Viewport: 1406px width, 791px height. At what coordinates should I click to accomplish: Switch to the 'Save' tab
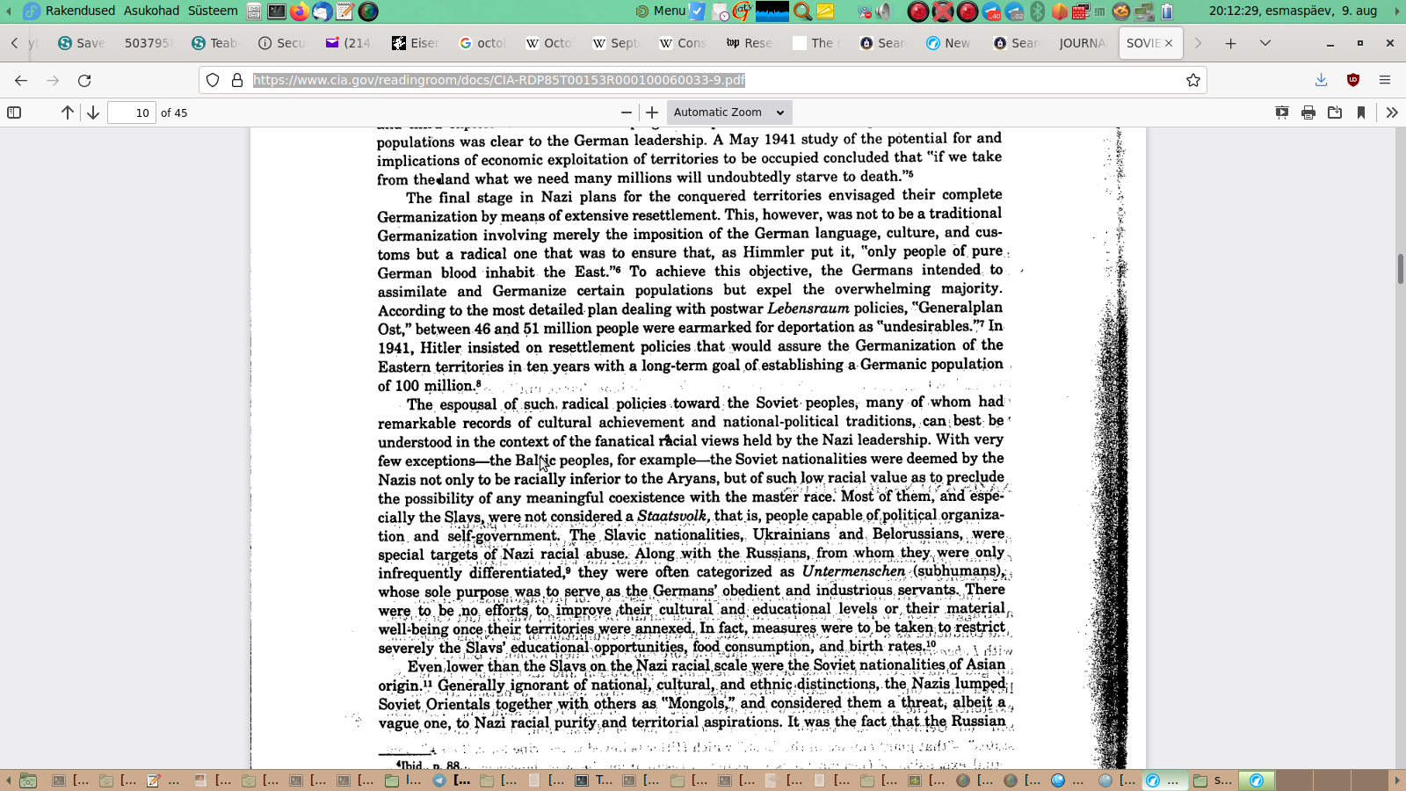(x=82, y=43)
